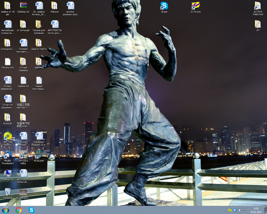267x214 pixels.
Task: Select the 'Новый текстовый...' file
Action: tap(39, 83)
